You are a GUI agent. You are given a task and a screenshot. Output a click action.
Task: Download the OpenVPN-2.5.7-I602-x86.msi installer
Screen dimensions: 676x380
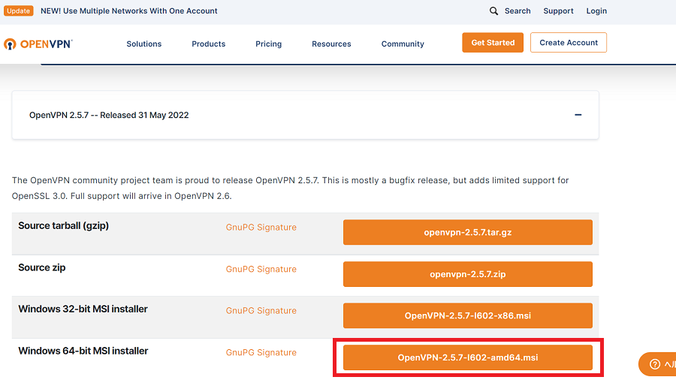[467, 315]
